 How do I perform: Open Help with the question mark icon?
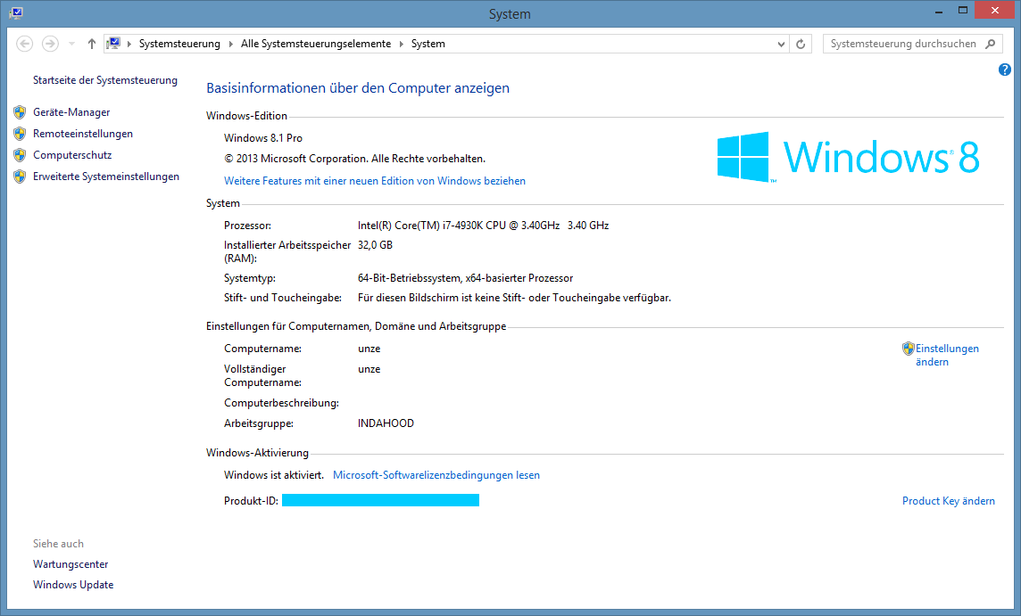(1005, 70)
